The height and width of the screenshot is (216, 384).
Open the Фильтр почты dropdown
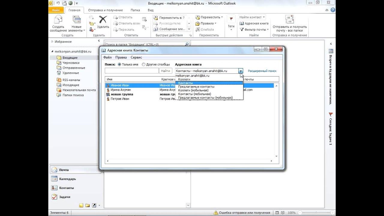coord(254,29)
